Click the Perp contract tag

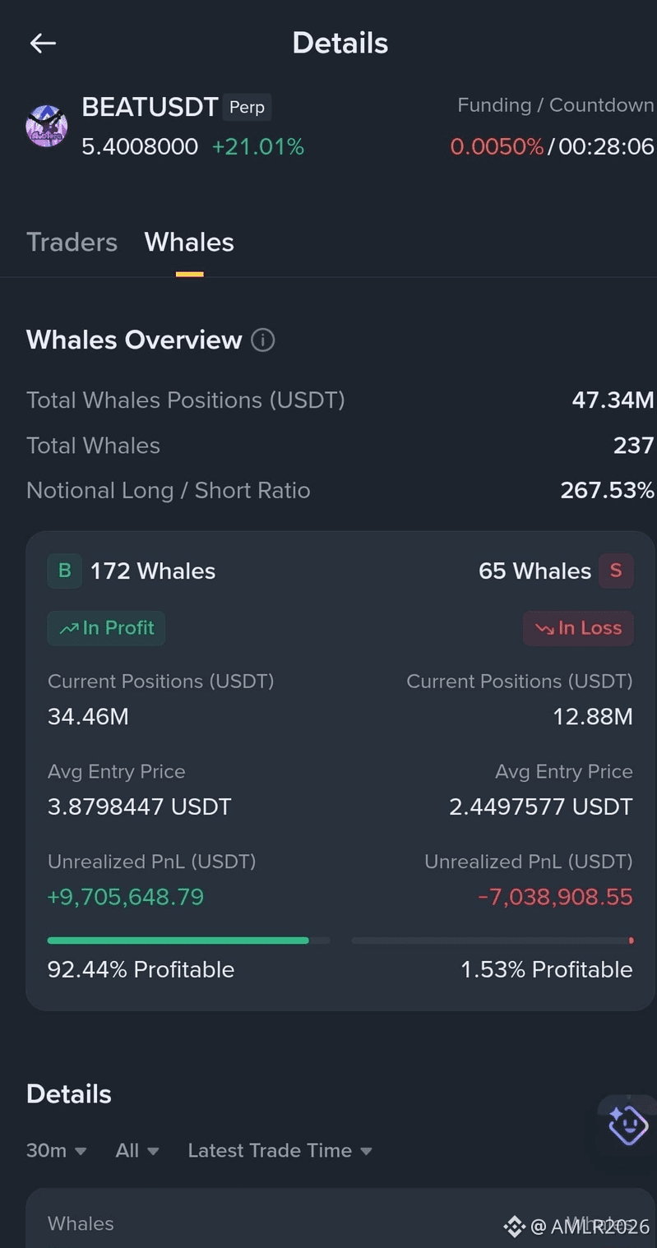(247, 107)
